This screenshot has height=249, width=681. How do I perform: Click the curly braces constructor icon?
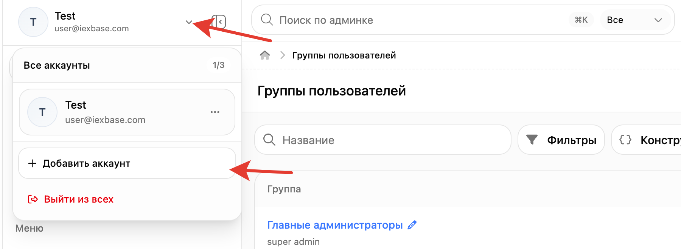pos(625,140)
